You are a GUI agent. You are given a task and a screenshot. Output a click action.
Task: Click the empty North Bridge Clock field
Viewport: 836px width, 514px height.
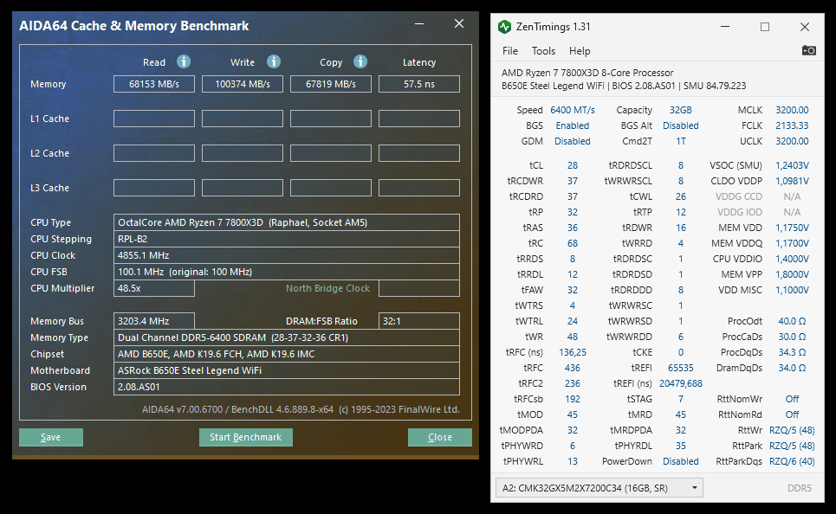coord(419,288)
